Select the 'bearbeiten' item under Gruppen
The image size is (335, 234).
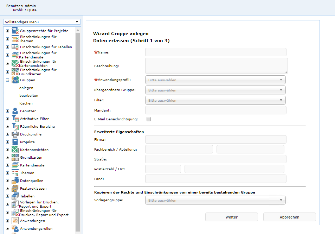pyautogui.click(x=29, y=96)
